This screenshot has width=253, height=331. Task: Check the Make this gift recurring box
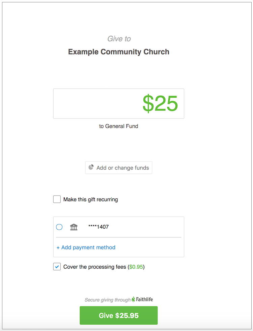click(x=57, y=199)
